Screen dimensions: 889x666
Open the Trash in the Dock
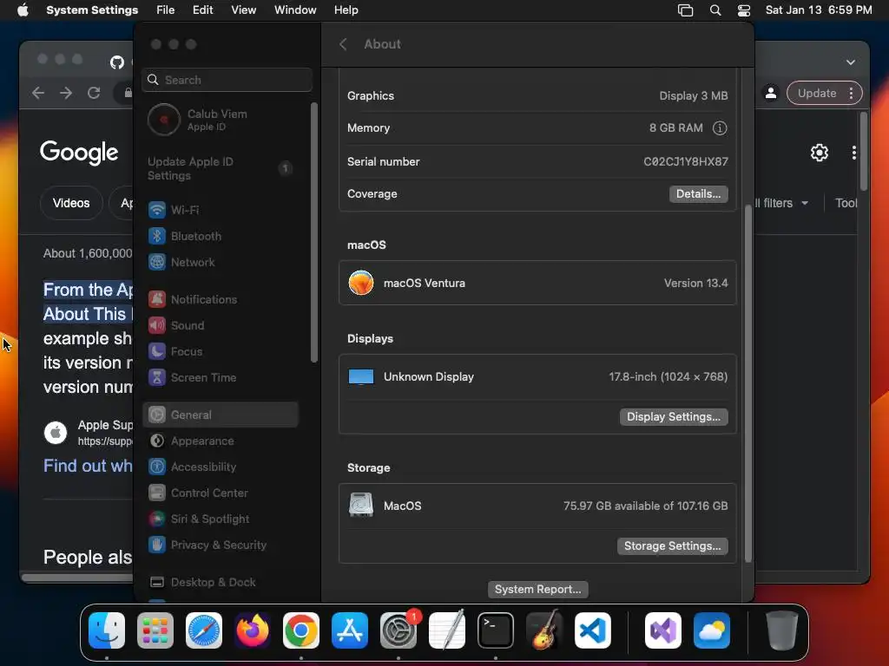click(782, 630)
